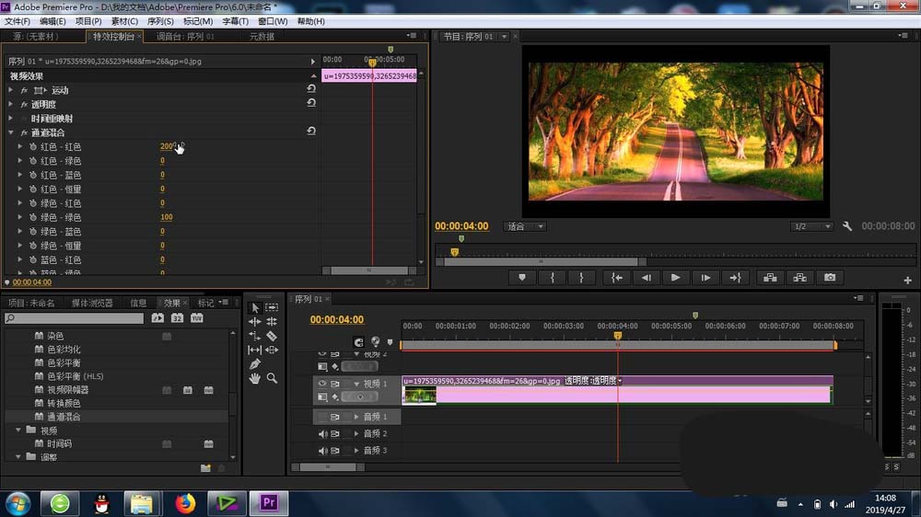
Task: Export frame with camera icon
Action: tap(830, 278)
